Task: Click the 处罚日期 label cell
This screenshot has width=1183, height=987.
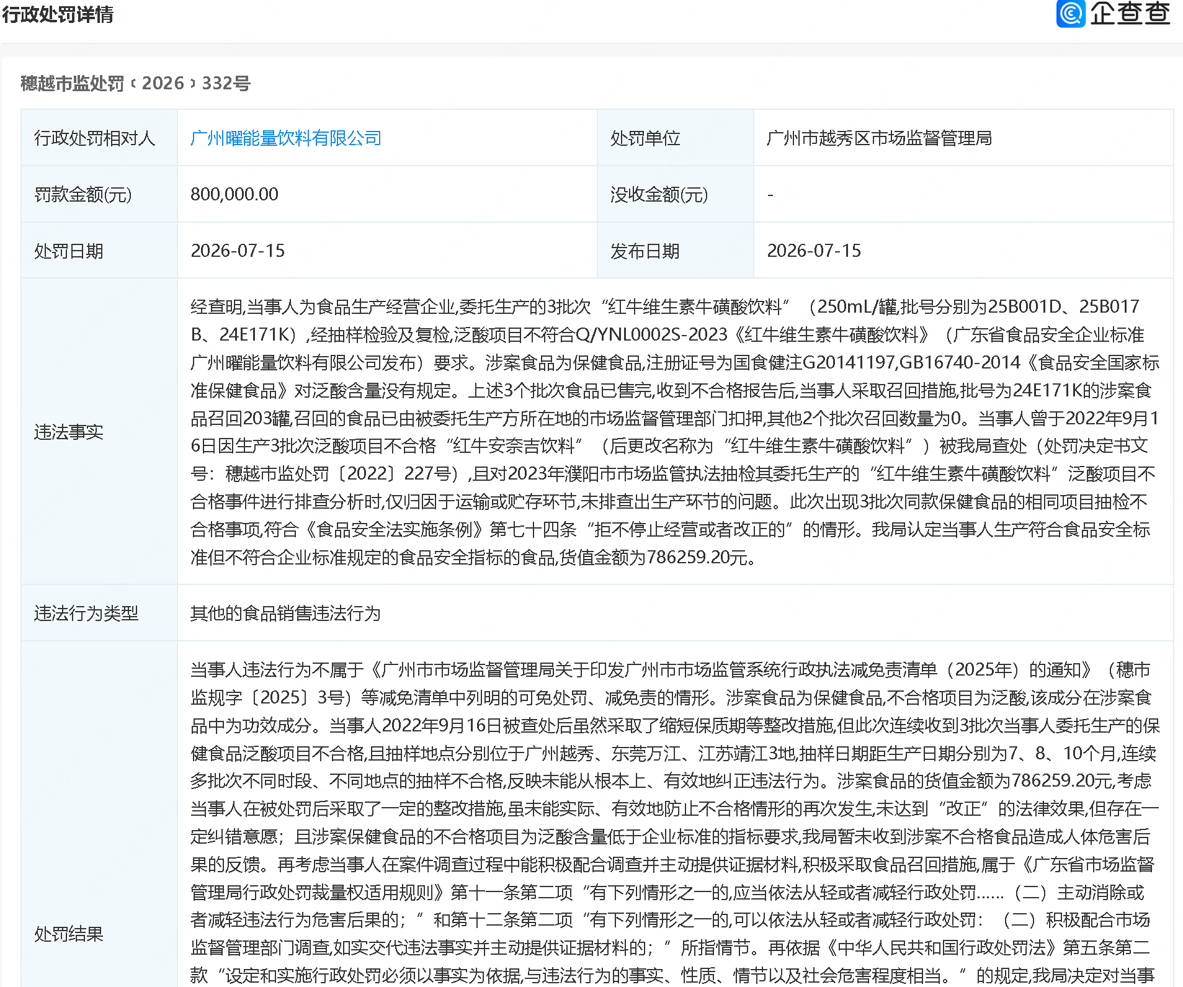Action: point(99,251)
